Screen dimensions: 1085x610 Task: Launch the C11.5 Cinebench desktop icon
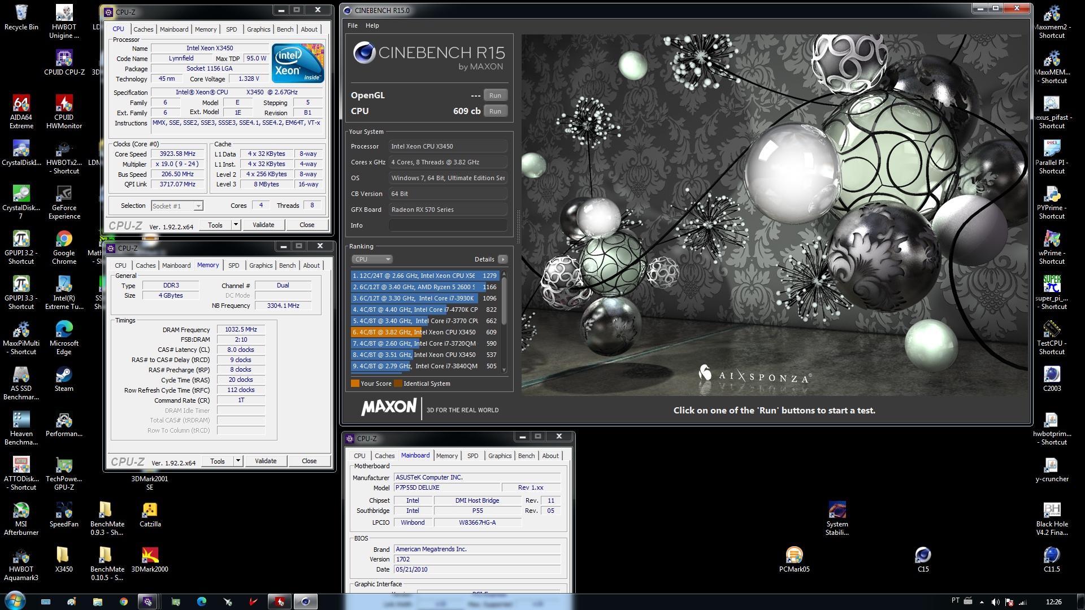[x=1052, y=560]
